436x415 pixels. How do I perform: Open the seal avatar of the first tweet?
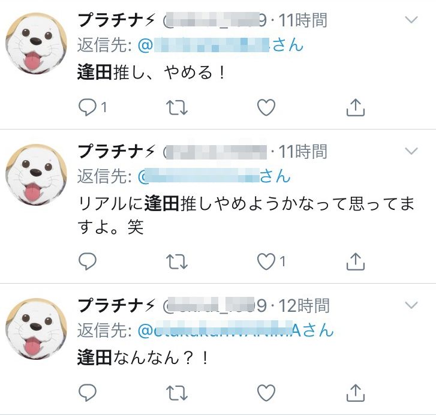[x=36, y=43]
